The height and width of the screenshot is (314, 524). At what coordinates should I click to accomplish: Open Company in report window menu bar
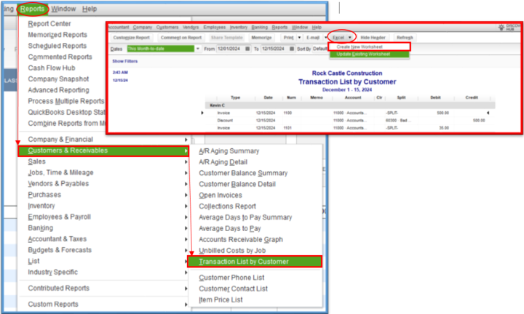[x=143, y=28]
